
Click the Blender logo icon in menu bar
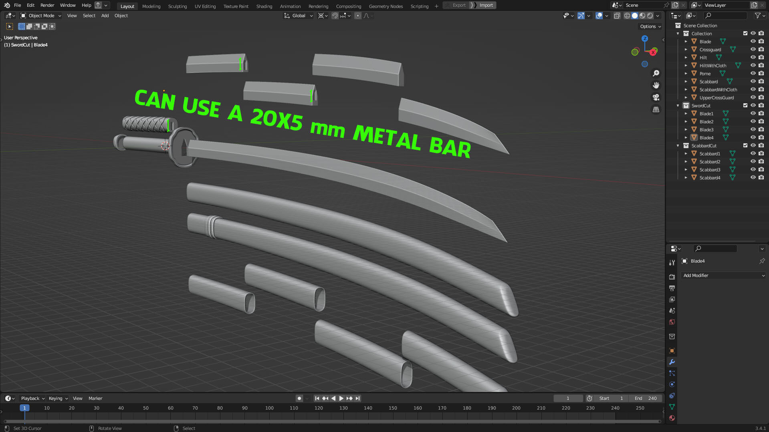click(7, 5)
